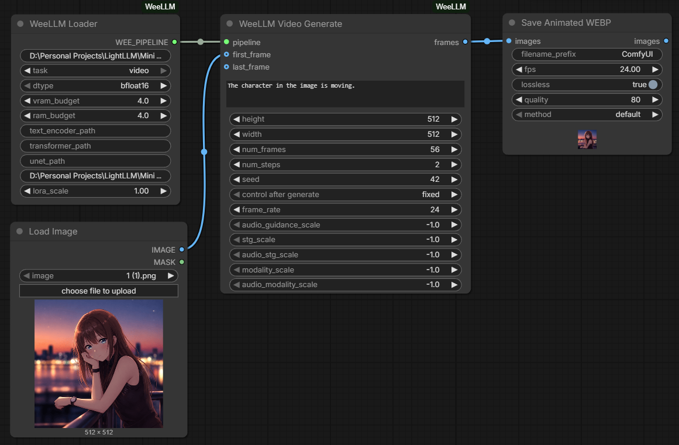679x445 pixels.
Task: Click the images input socket on Save Animated WEBP
Action: click(509, 41)
